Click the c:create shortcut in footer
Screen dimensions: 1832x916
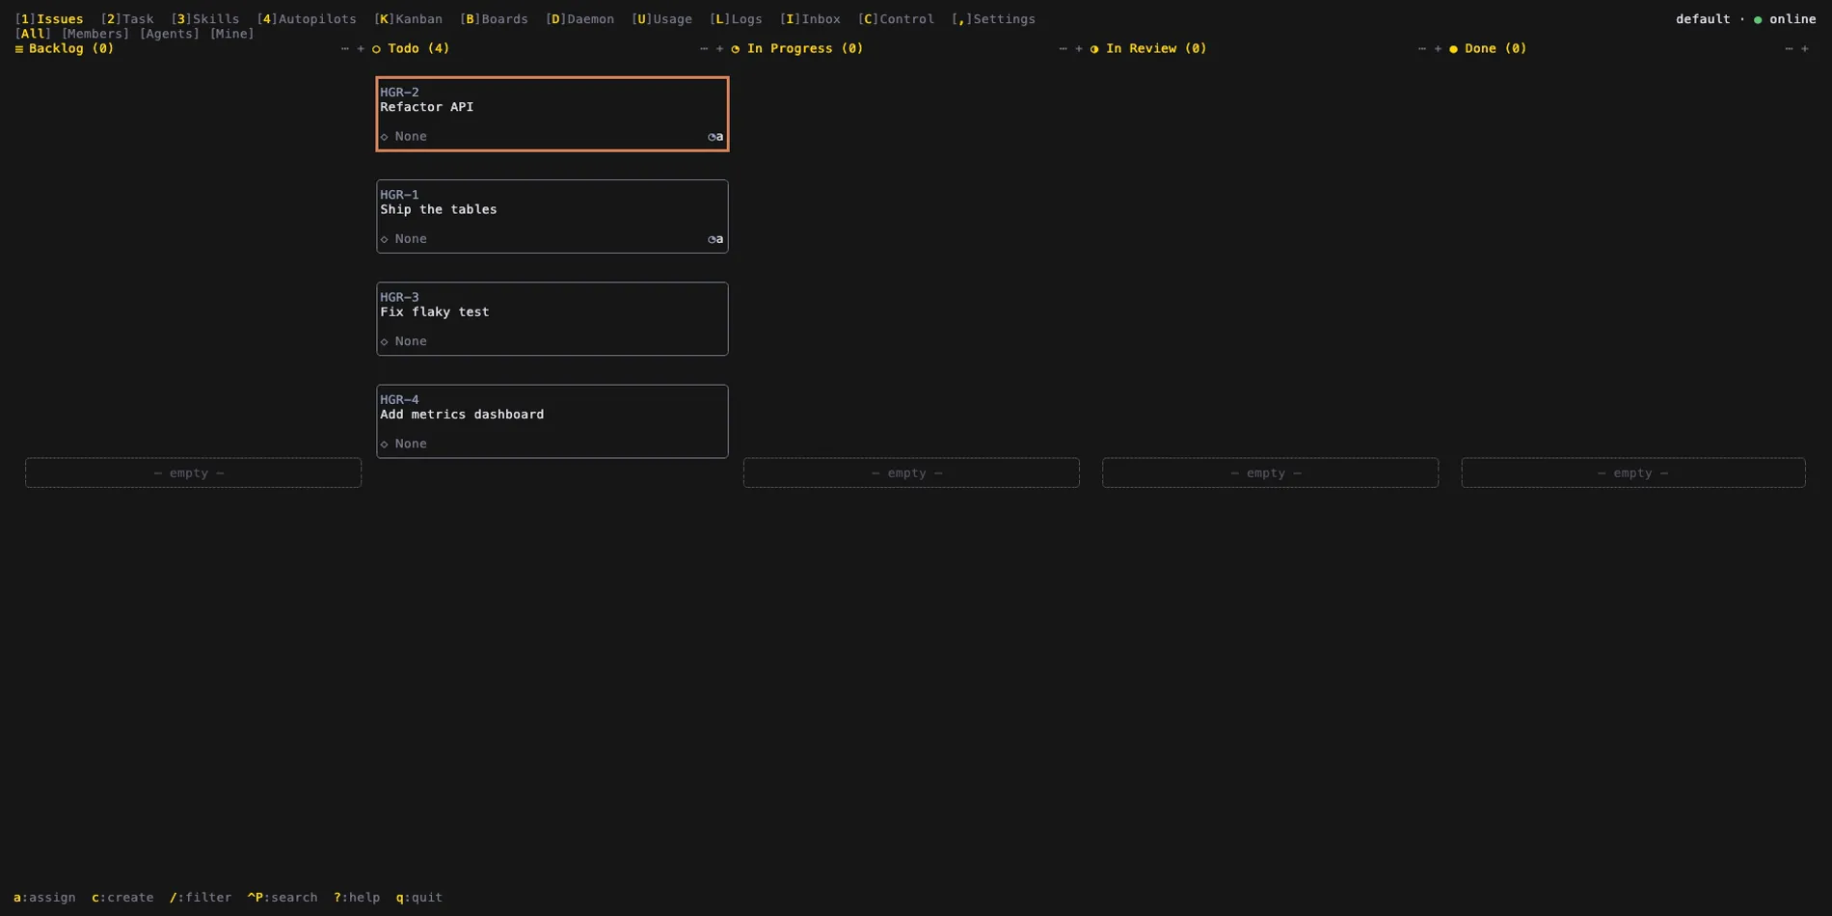pyautogui.click(x=122, y=898)
